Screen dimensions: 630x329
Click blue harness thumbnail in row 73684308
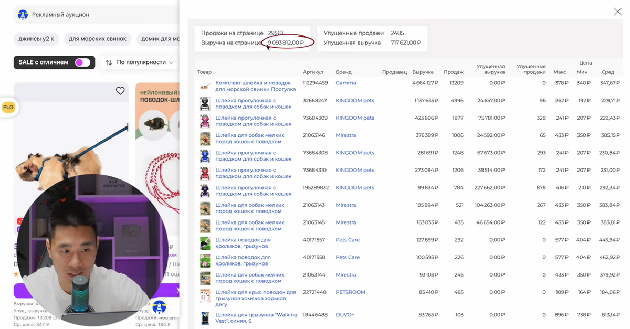(x=205, y=156)
